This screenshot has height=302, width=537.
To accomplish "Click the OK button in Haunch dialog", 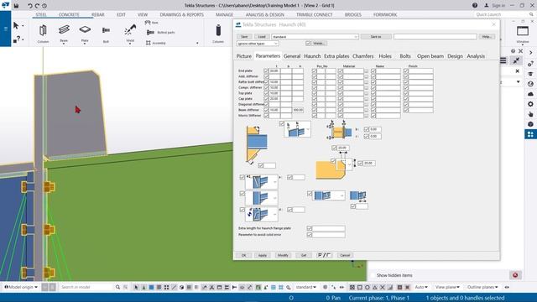I will click(x=244, y=255).
